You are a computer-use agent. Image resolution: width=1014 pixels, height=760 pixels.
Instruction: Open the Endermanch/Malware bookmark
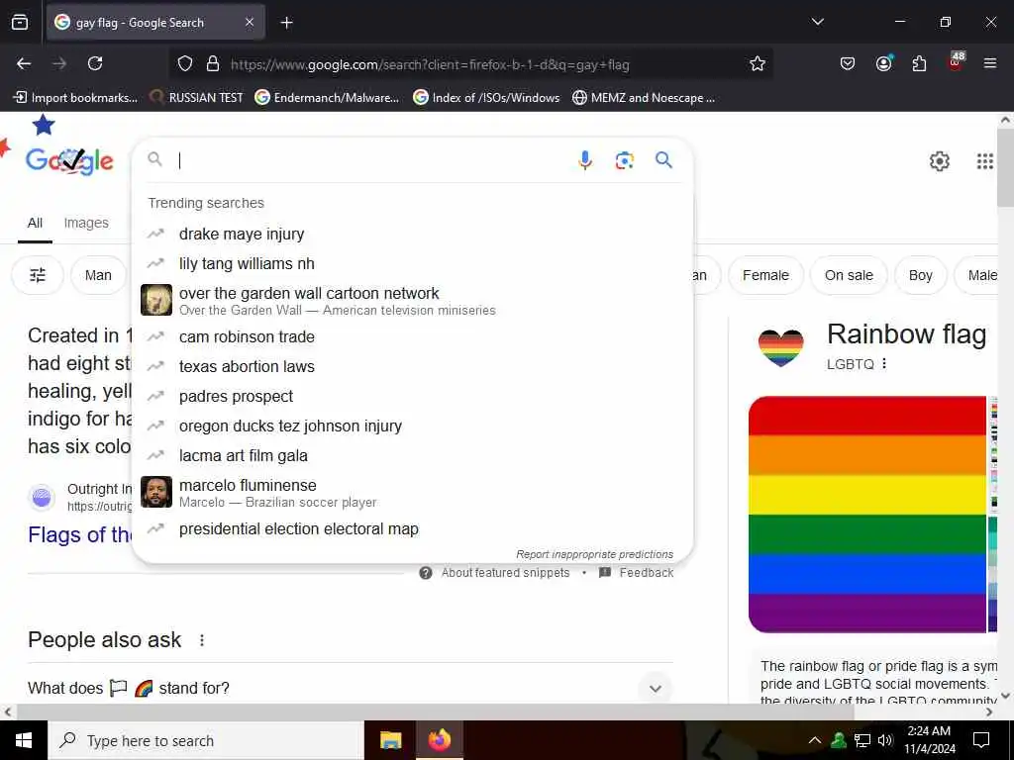(327, 98)
